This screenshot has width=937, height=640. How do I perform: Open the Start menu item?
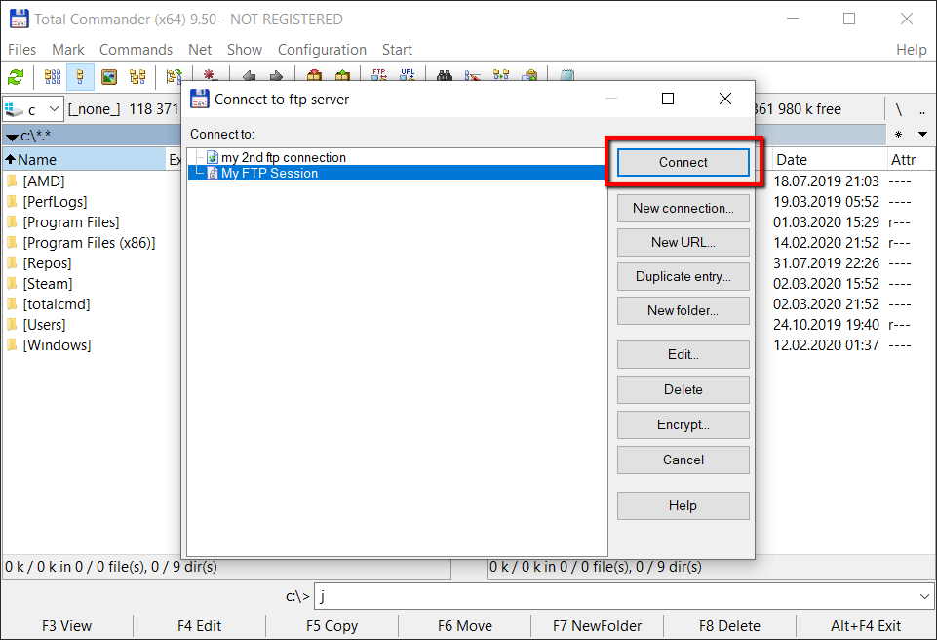point(398,50)
